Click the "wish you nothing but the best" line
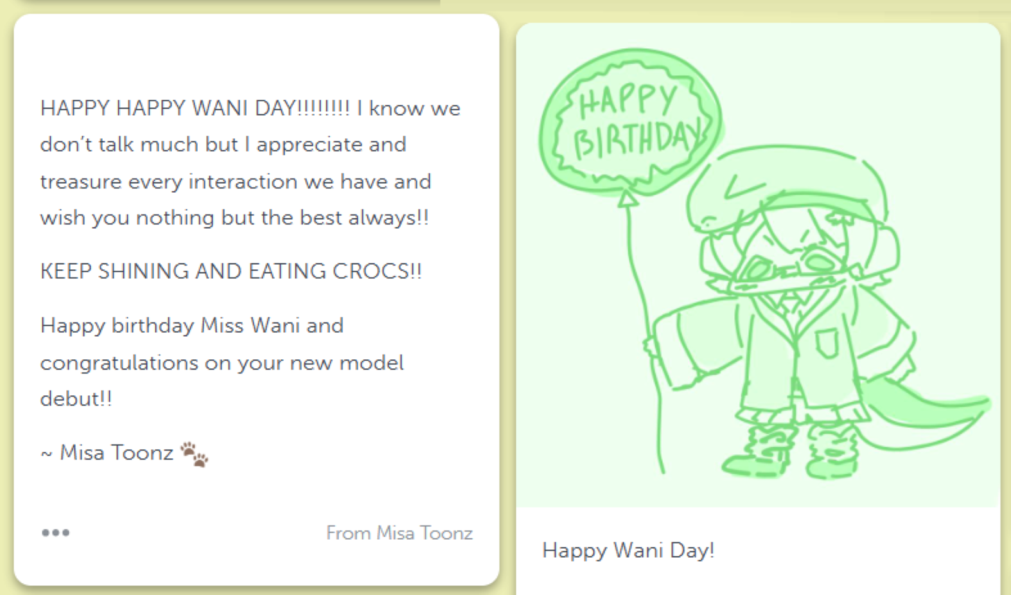1011x595 pixels. 234,218
